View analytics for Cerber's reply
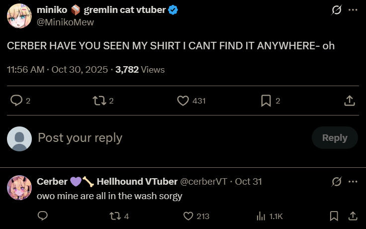Screen dimensions: 366x229 tap(261, 216)
